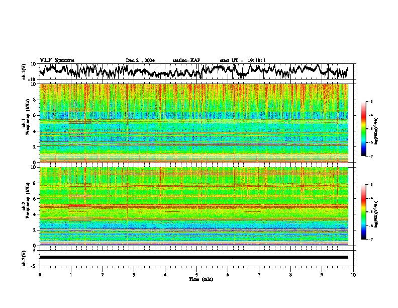Click the "-5" tick on the ch.3 axis
The image size is (398, 308).
[33, 266]
